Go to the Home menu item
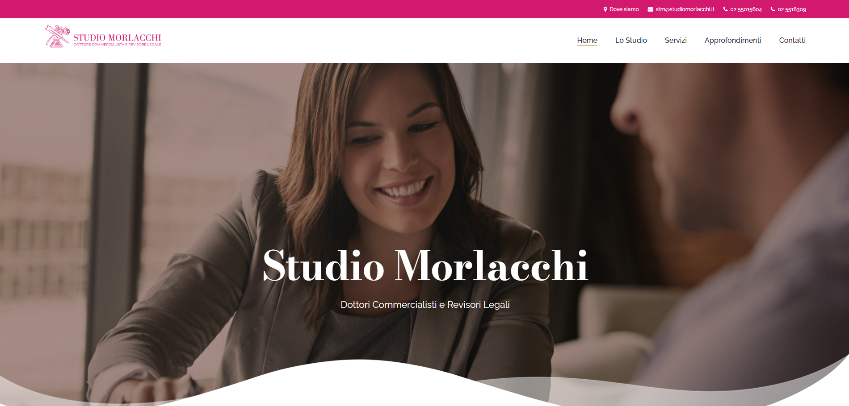 (587, 40)
